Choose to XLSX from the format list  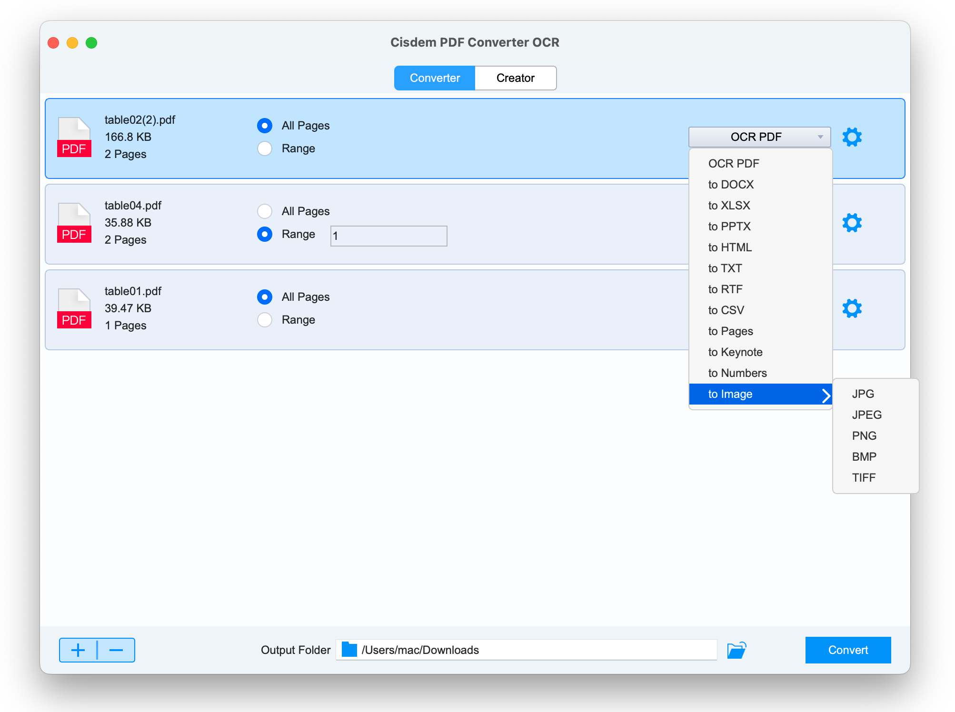coord(729,206)
